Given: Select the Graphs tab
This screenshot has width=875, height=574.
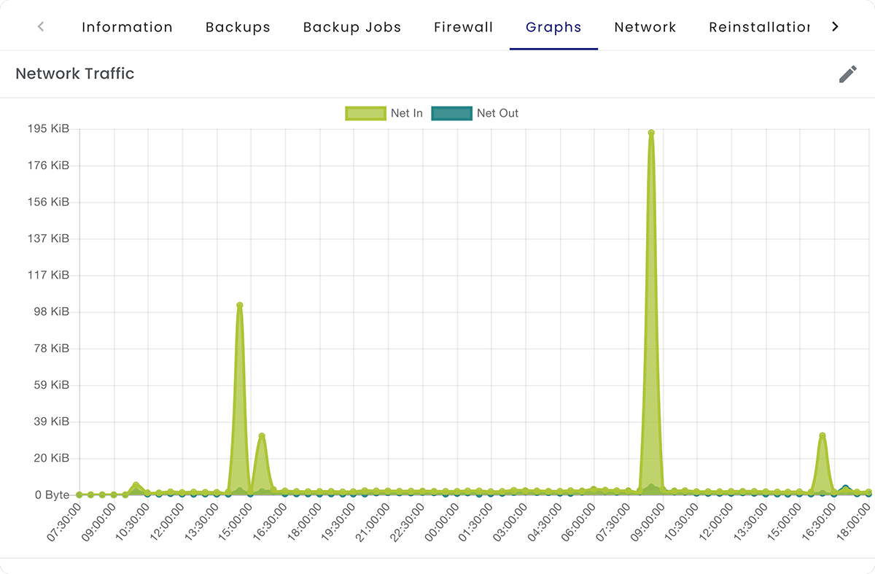Looking at the screenshot, I should (x=553, y=28).
